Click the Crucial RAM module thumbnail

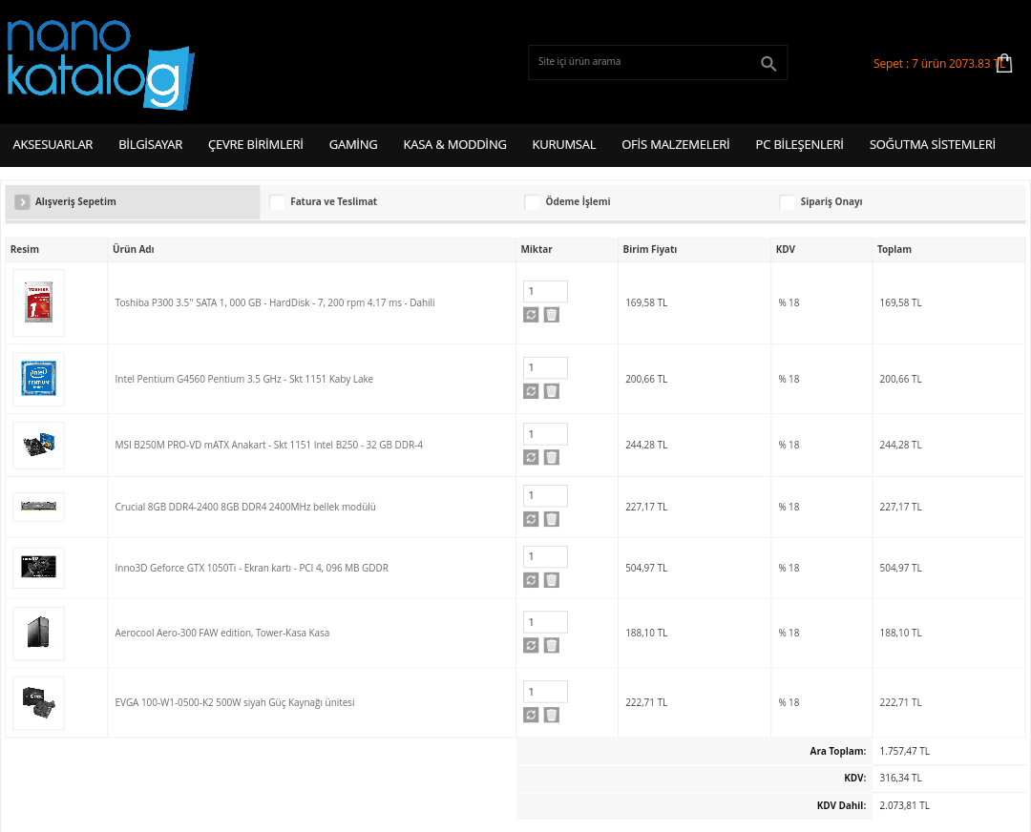pyautogui.click(x=39, y=507)
